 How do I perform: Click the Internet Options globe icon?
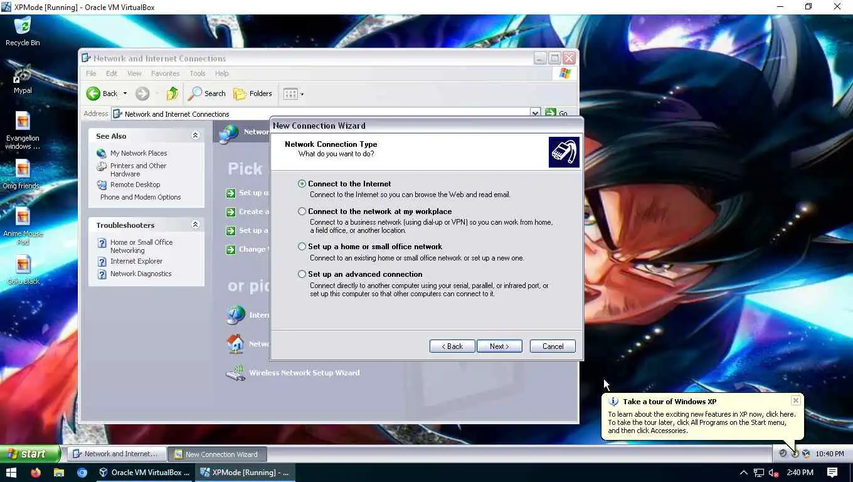[x=236, y=314]
